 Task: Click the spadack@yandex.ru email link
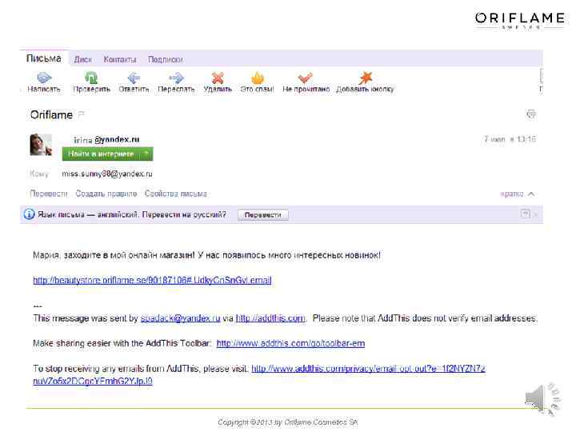pyautogui.click(x=180, y=318)
